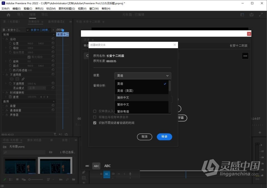Collapse the 运动 effect group

tap(3, 39)
